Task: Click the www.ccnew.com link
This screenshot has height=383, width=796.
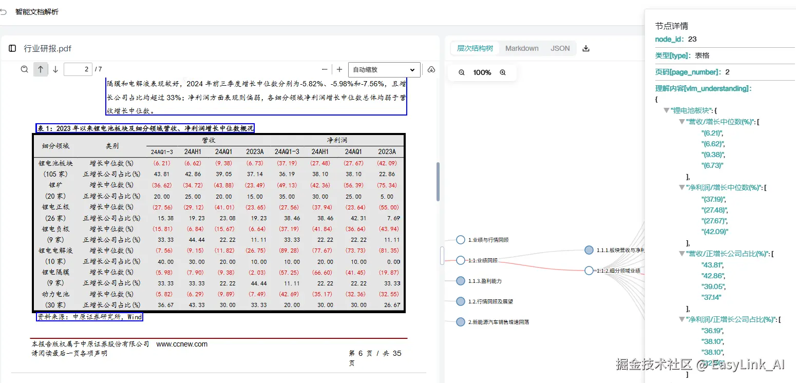Action: tap(182, 344)
